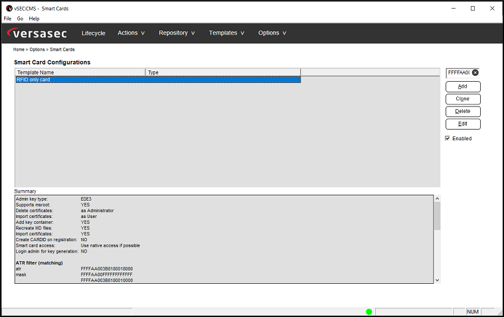Clear the search filter with the X icon
Screen dimensions: 504x317
(475, 72)
